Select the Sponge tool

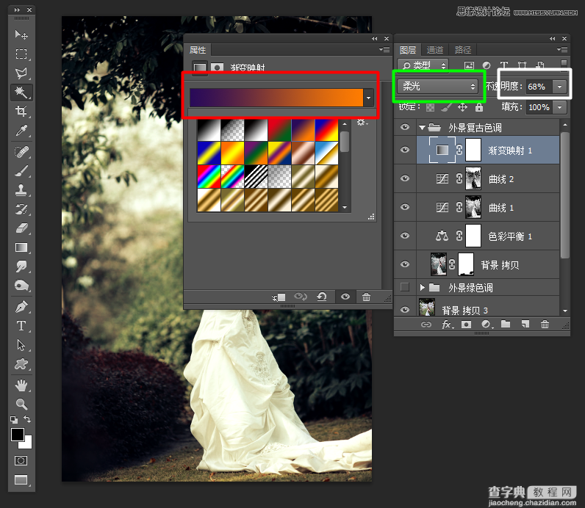pos(21,286)
